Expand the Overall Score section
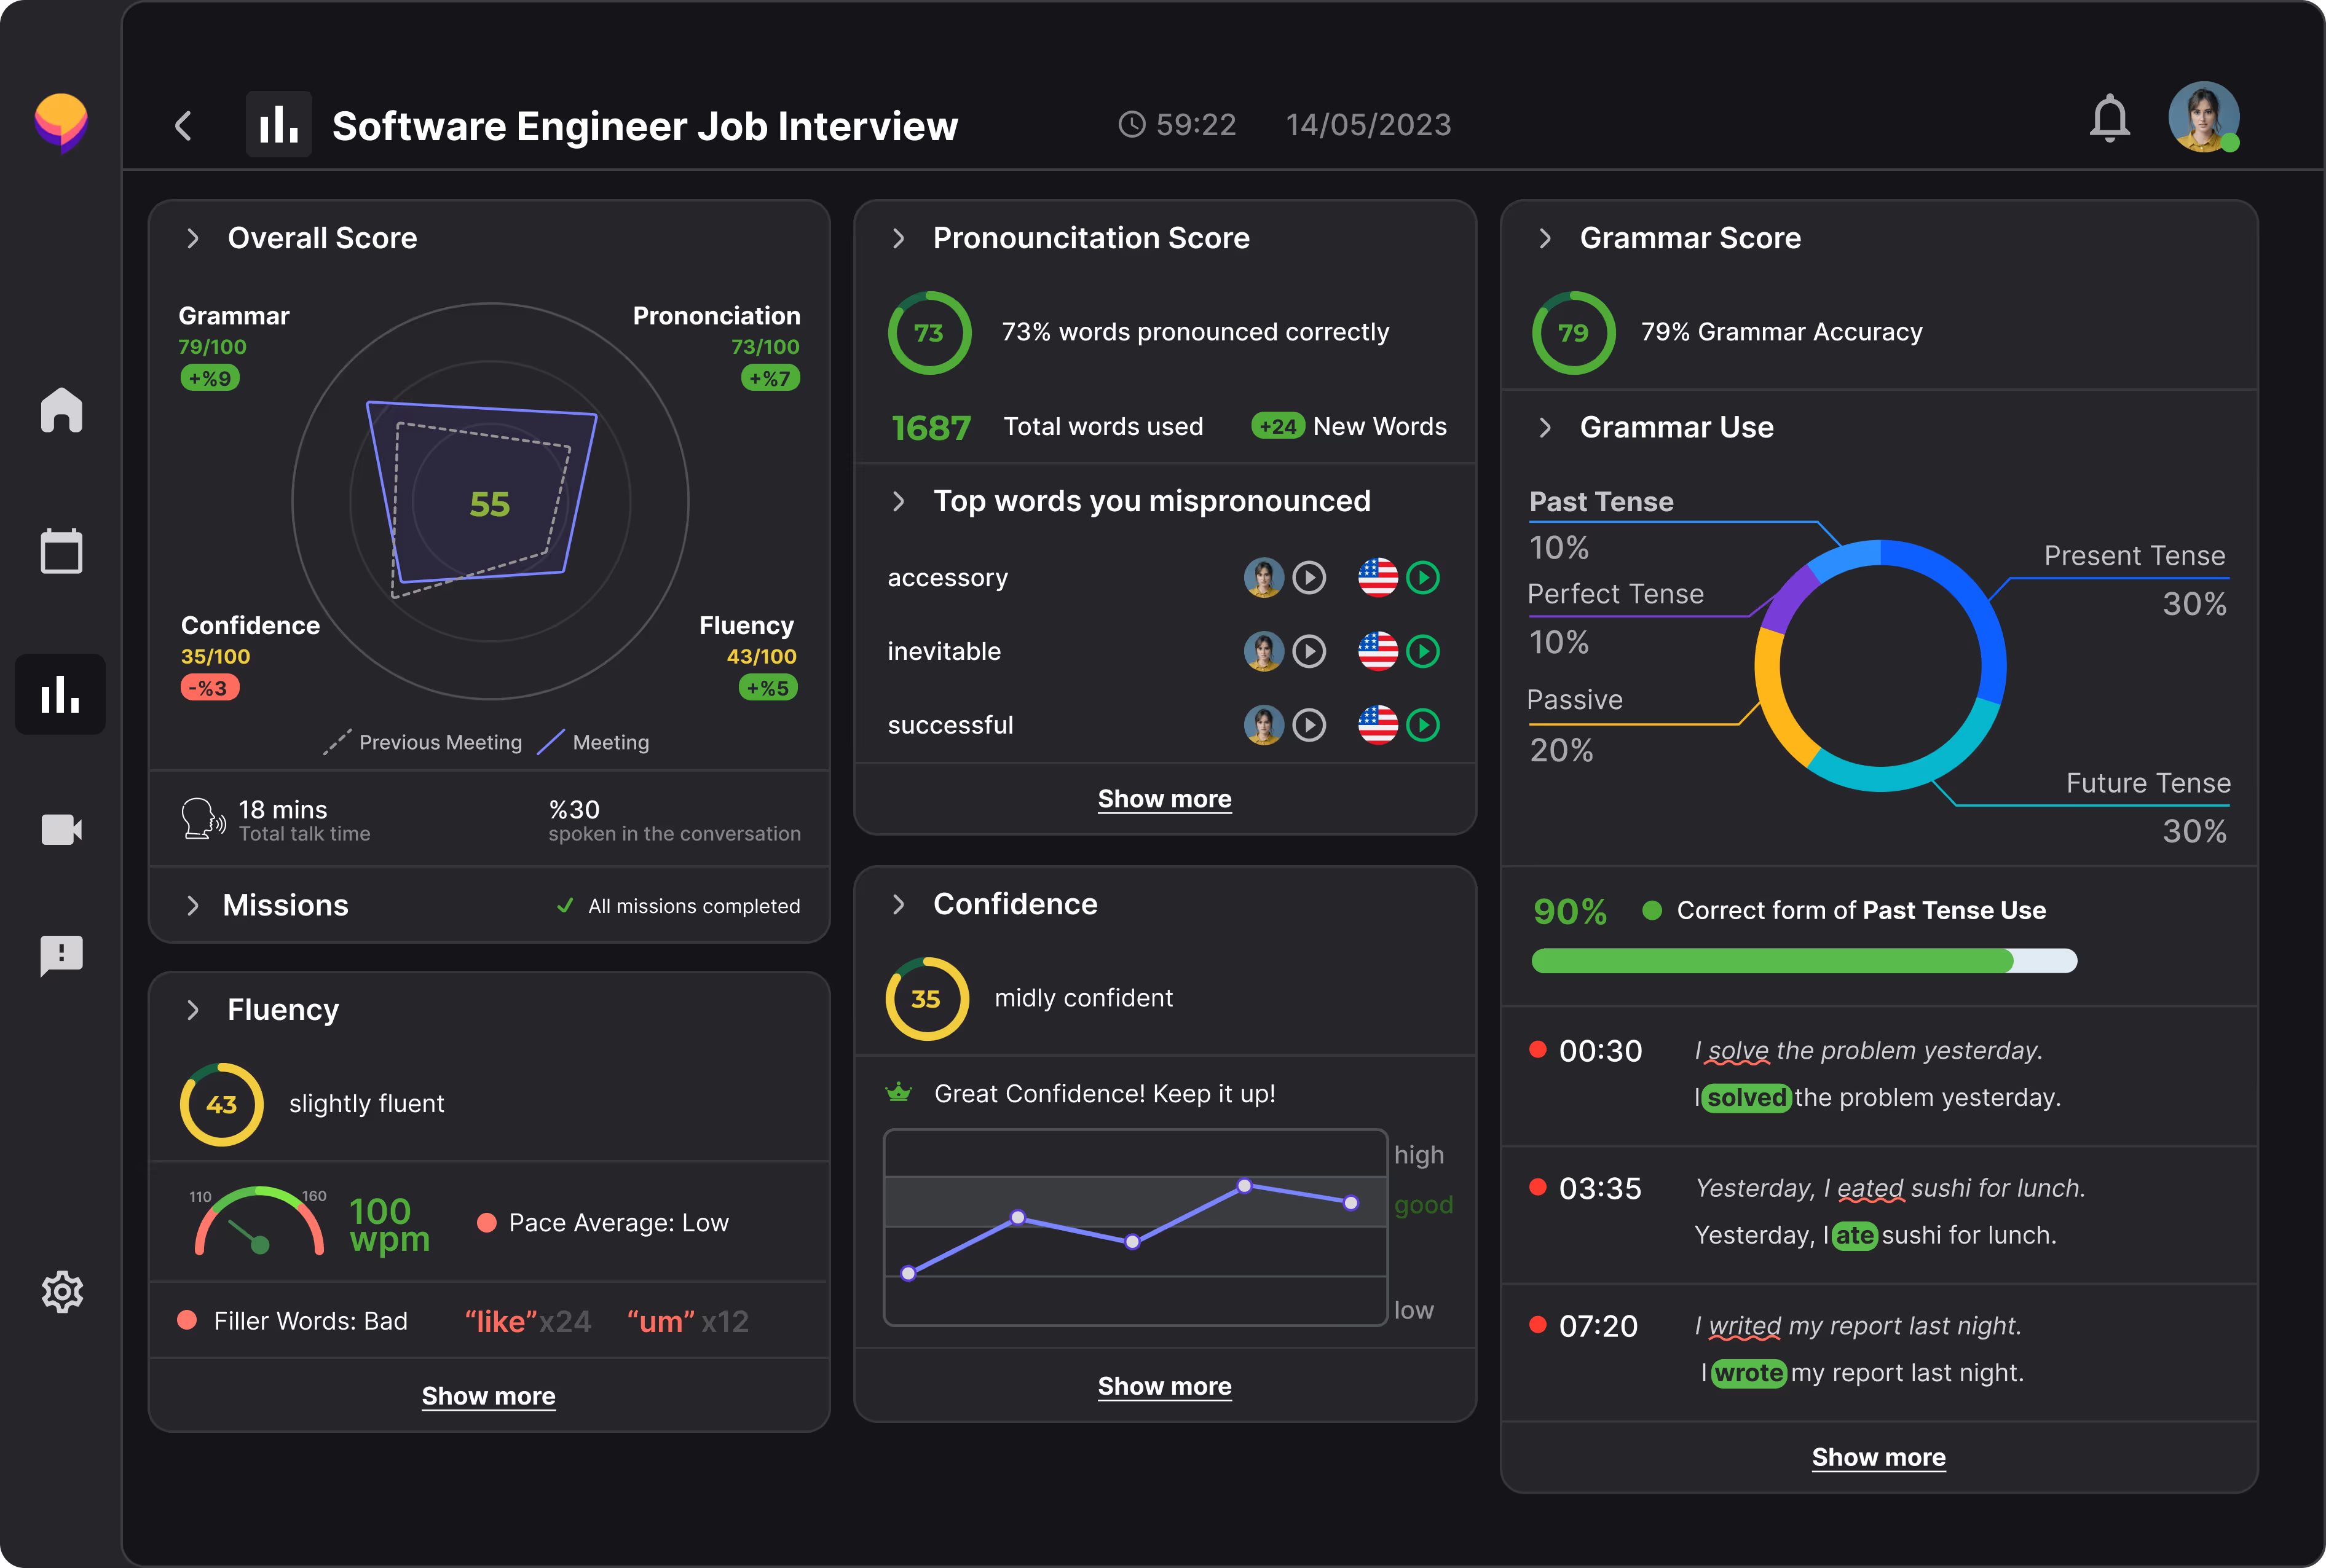Viewport: 2326px width, 1568px height. (x=193, y=238)
